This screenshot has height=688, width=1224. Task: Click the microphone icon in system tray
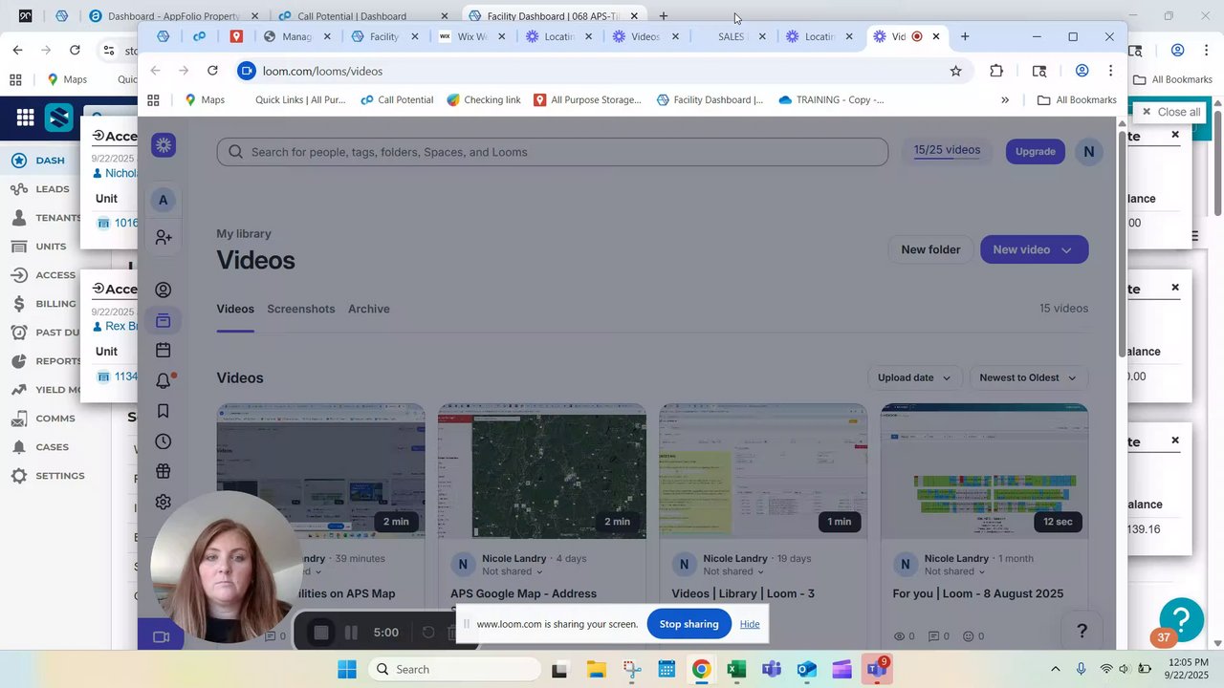click(1081, 669)
